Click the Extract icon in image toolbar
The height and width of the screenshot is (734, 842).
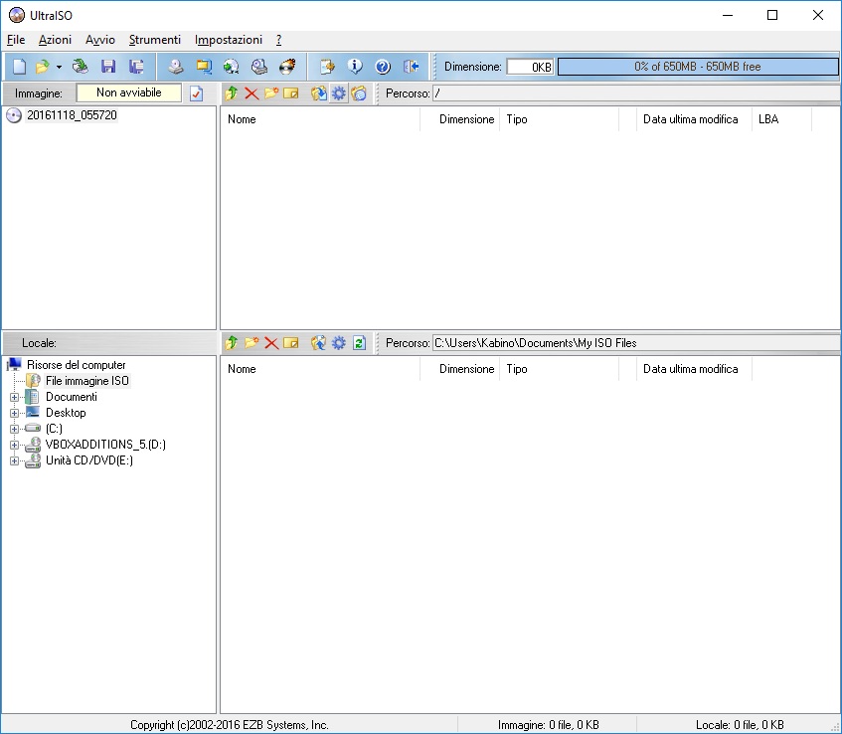[318, 93]
